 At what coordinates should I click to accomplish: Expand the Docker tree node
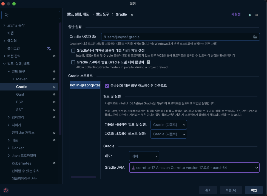pyautogui.click(x=9, y=148)
